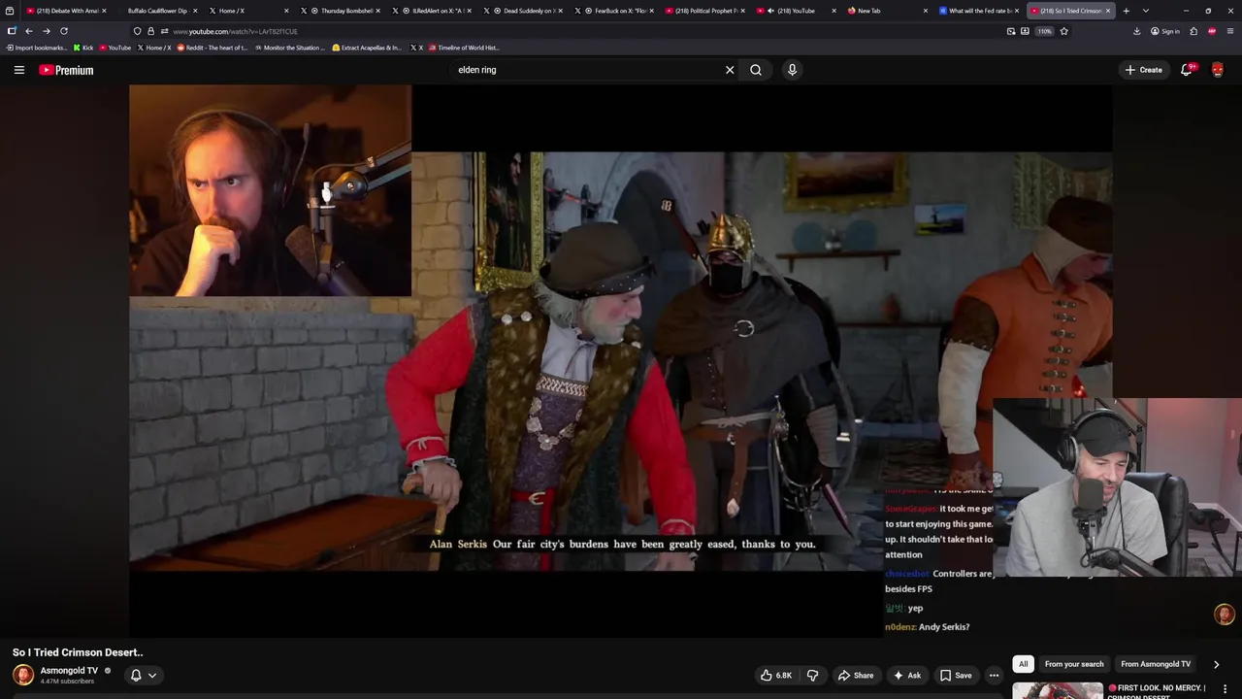Reload the current page
This screenshot has height=699, width=1242.
[64, 31]
